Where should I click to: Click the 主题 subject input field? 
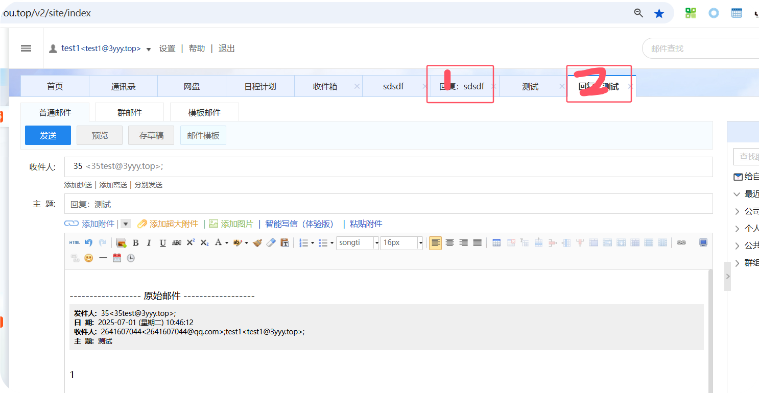388,204
